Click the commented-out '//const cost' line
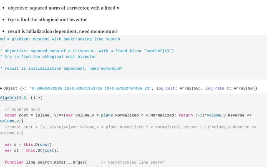 pyautogui.click(x=128, y=130)
